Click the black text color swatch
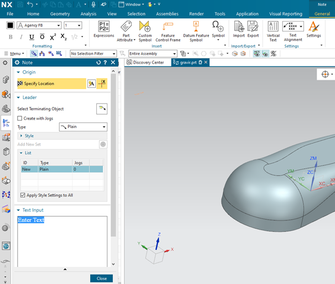 (10, 25)
